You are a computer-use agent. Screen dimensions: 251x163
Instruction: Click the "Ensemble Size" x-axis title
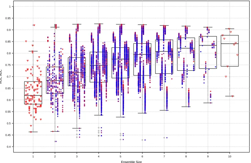tap(131, 162)
